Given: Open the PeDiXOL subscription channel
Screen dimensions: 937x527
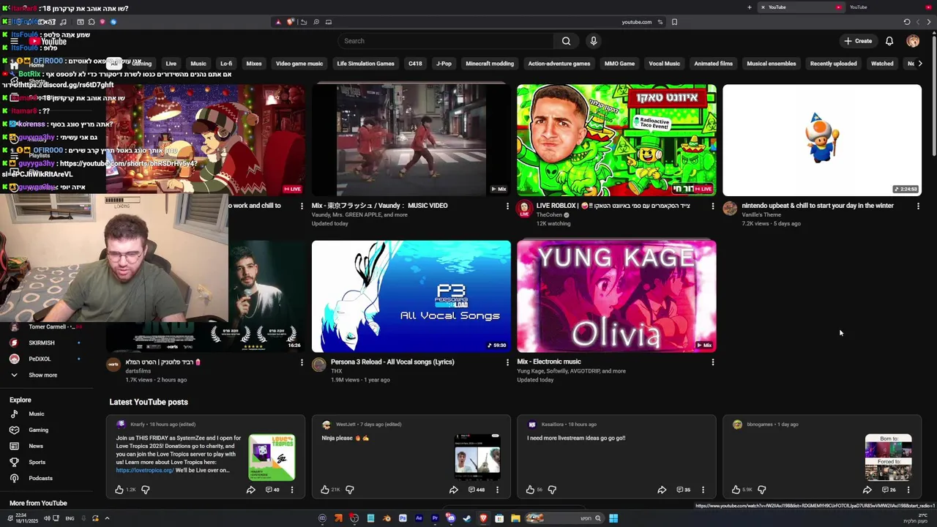Looking at the screenshot, I should 40,359.
